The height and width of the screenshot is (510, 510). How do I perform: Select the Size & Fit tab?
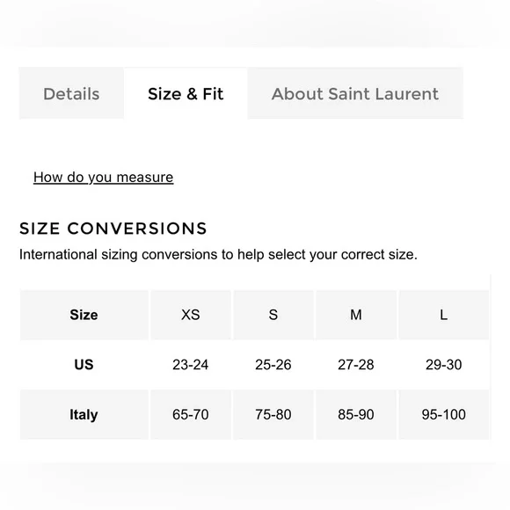(x=186, y=94)
